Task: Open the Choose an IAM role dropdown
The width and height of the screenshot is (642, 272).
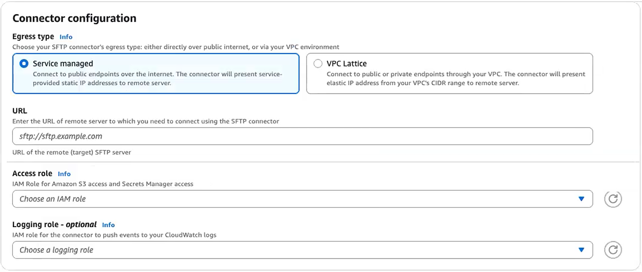Action: [293, 199]
